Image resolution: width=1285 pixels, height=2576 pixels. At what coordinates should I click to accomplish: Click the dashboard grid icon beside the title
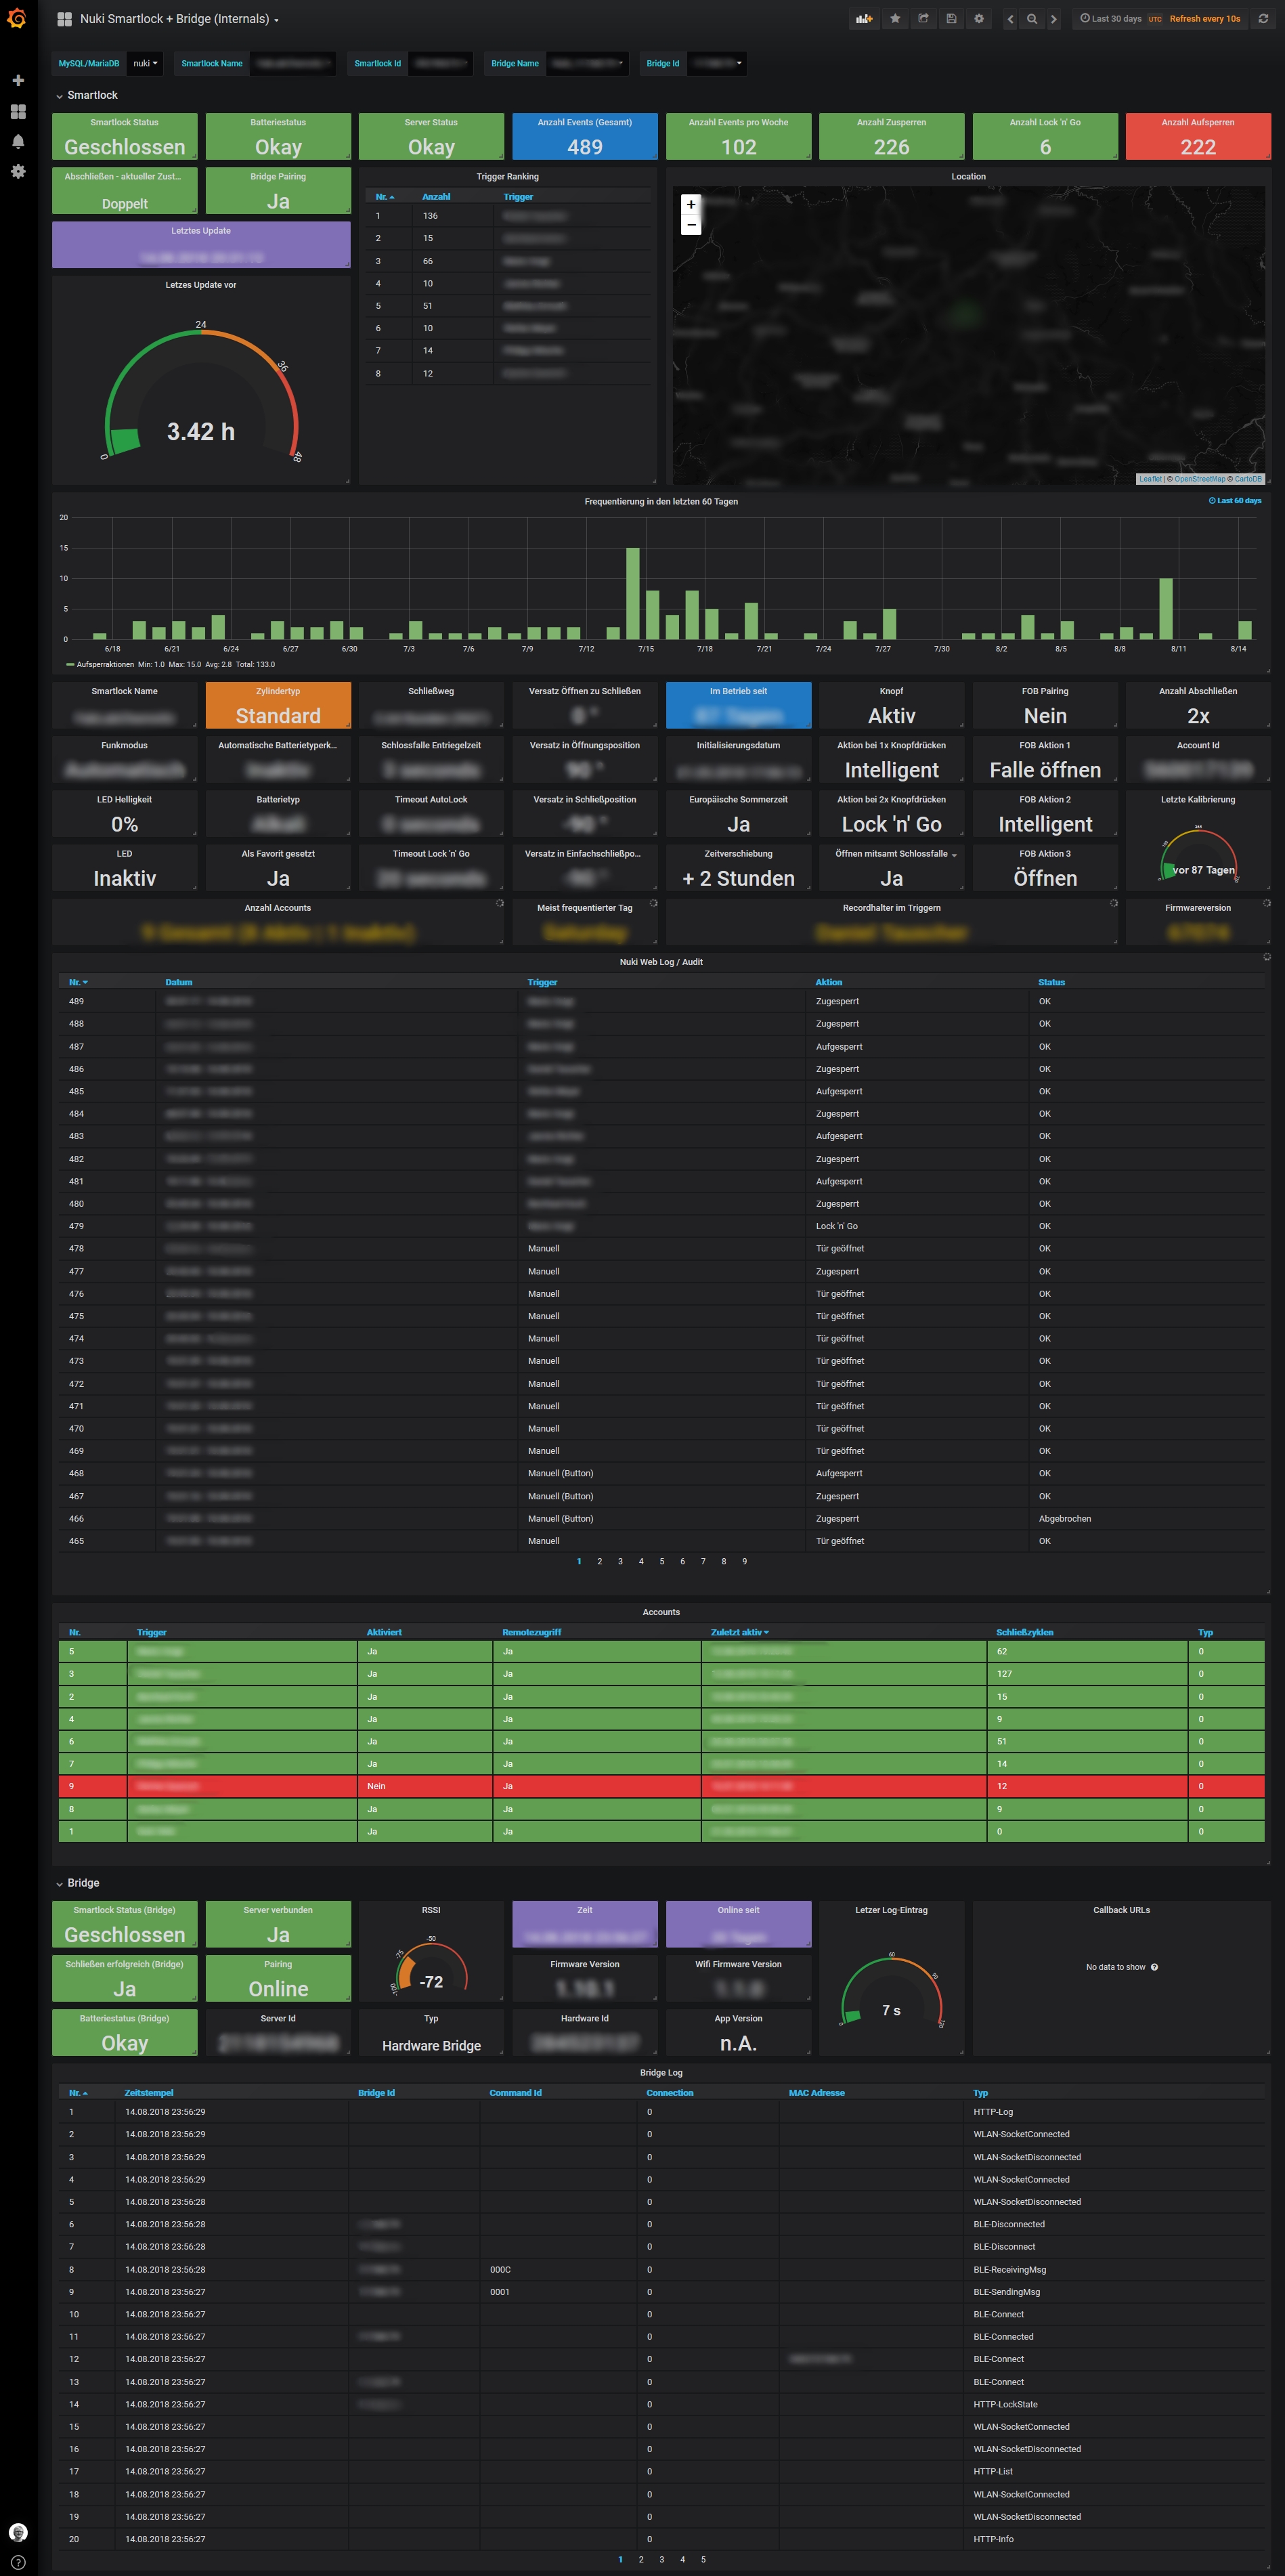pos(65,19)
